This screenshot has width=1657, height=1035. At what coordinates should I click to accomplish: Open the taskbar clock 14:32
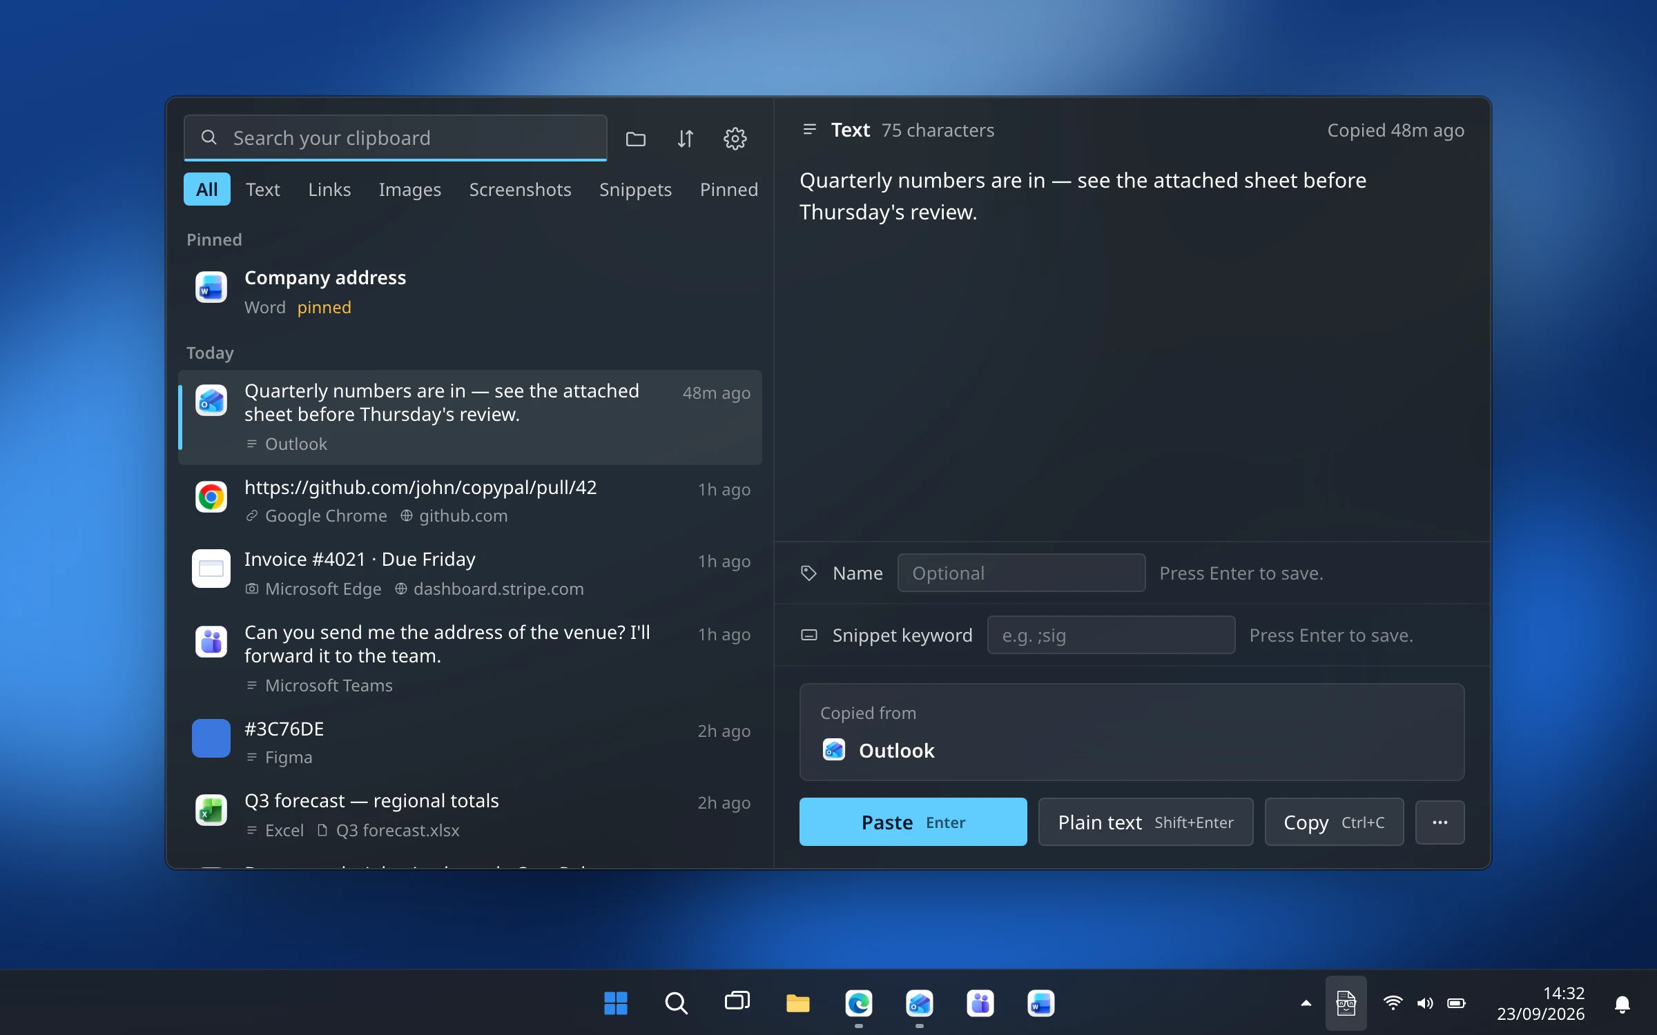[x=1540, y=1003]
